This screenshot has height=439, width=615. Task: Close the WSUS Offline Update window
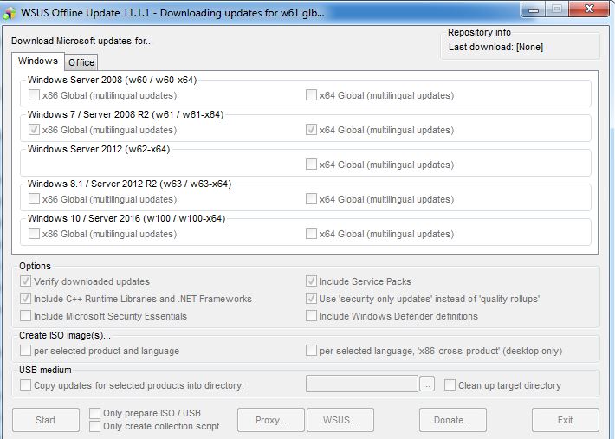point(588,9)
